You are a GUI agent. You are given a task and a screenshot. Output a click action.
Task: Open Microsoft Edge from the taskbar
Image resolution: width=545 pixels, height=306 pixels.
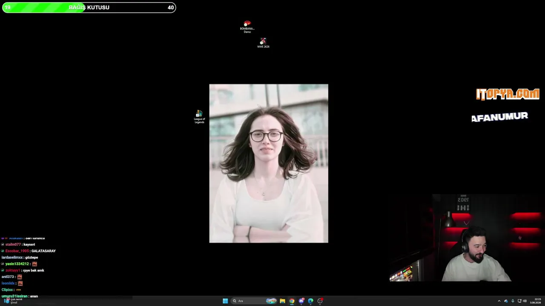[310, 301]
